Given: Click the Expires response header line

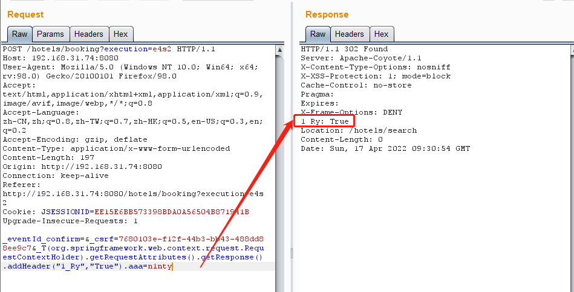Looking at the screenshot, I should [320, 103].
